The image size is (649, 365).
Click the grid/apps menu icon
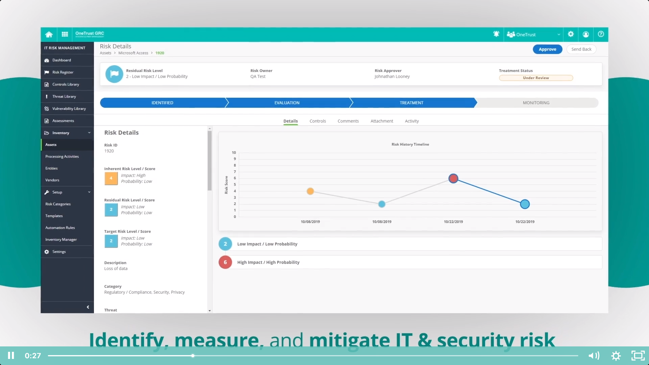(x=64, y=34)
